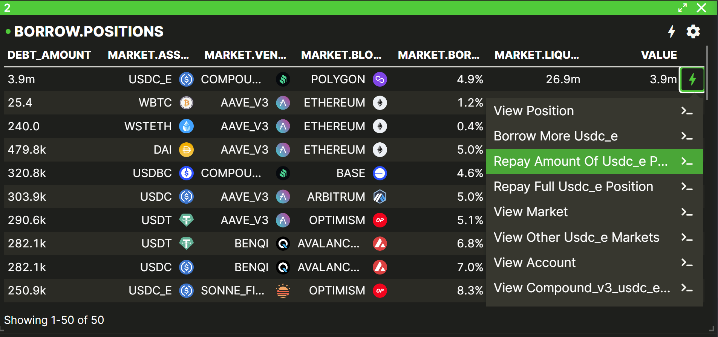718x337 pixels.
Task: Click the SONNE_FI... vendor name
Action: point(233,291)
